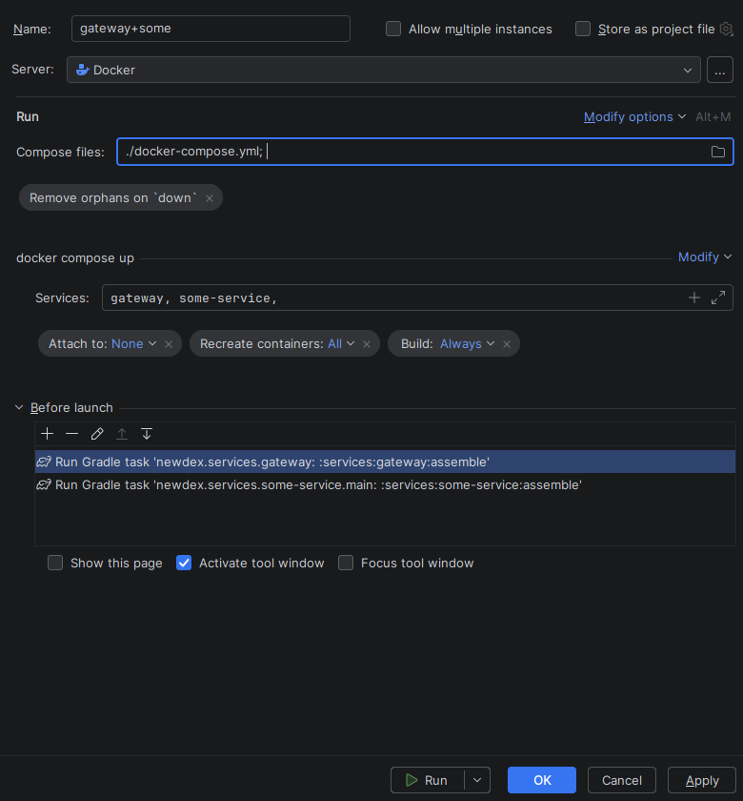The width and height of the screenshot is (743, 801).
Task: Click the move down arrow icon
Action: coord(147,434)
